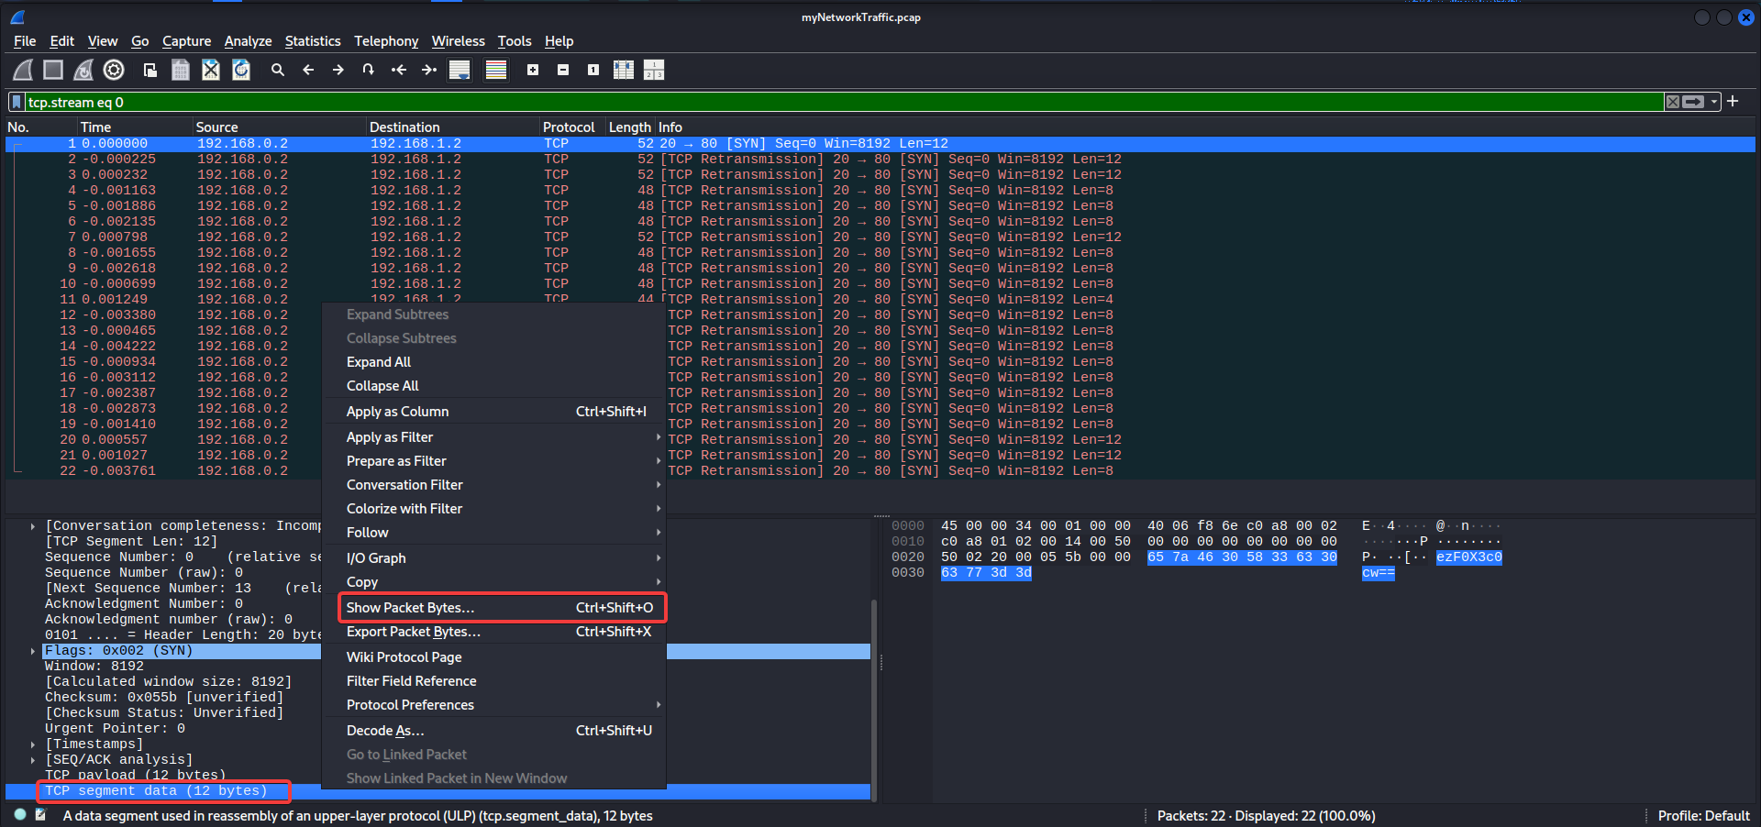Select Expand All in context menu
This screenshot has width=1761, height=827.
point(493,362)
